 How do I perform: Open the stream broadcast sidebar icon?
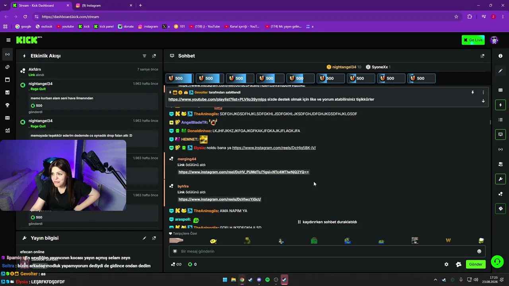(8, 54)
